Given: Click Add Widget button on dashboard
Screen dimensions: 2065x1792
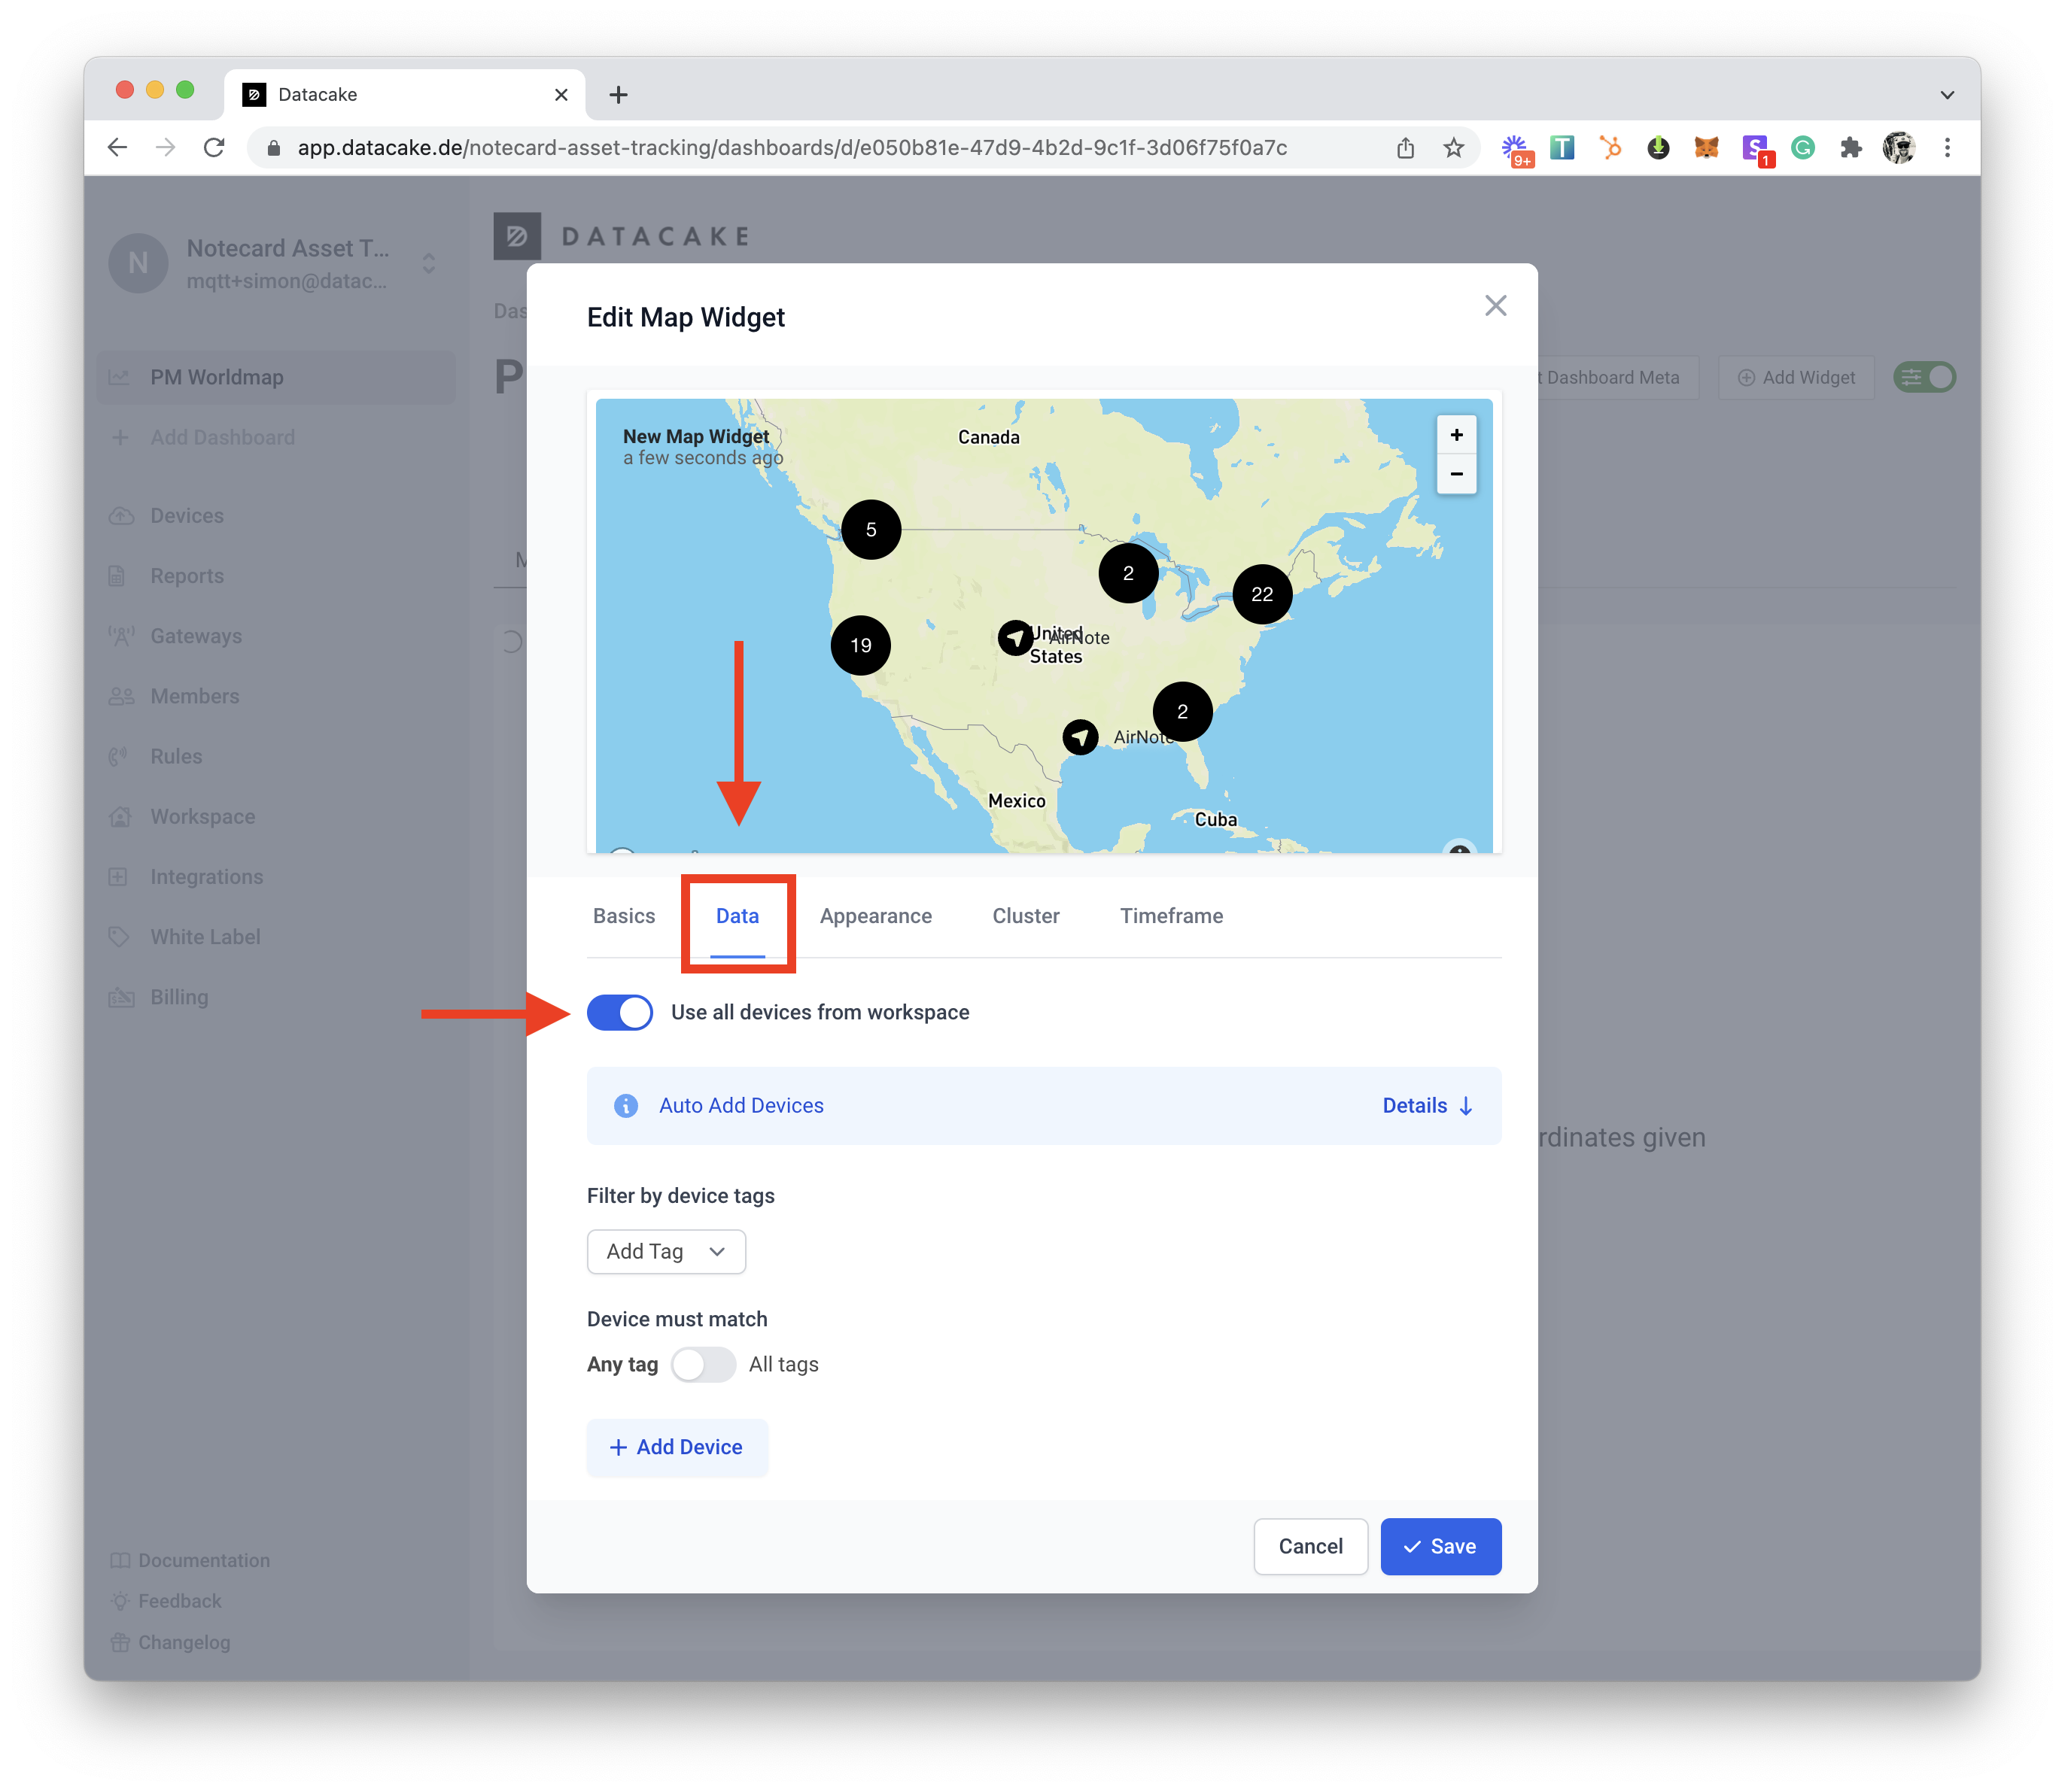Looking at the screenshot, I should (1795, 378).
